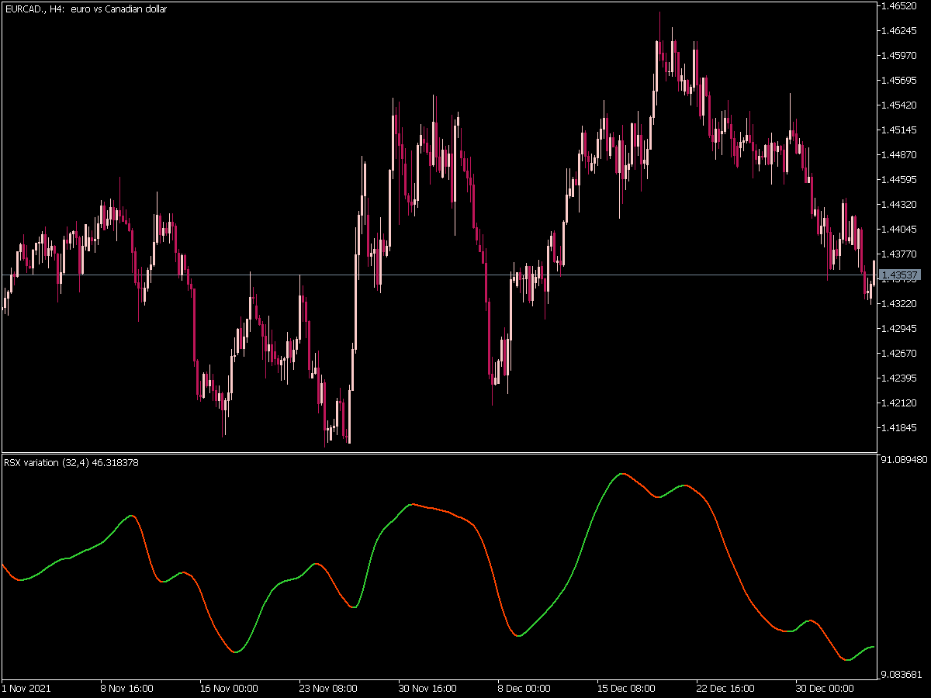Screen dimensions: 931x698
Task: Click the 1.42670 price axis label
Action: pos(901,354)
